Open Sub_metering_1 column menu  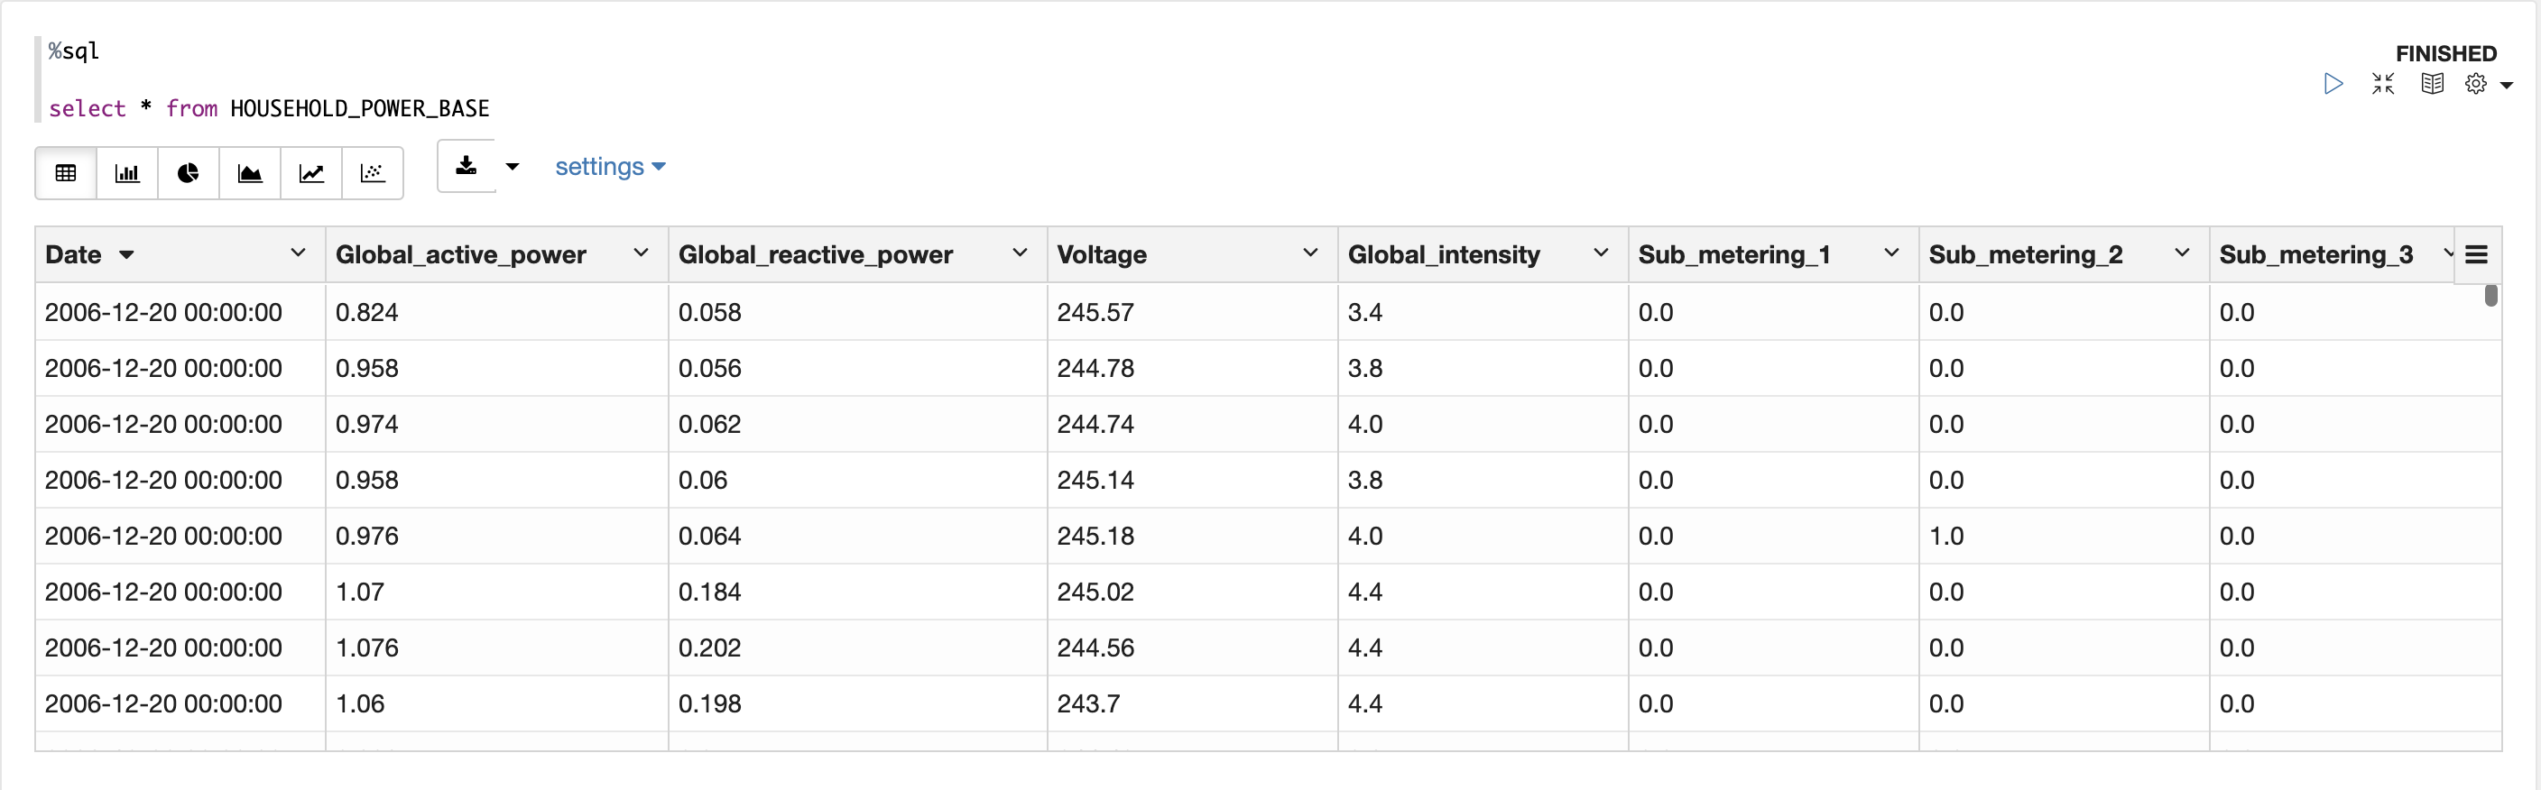[x=1891, y=253]
